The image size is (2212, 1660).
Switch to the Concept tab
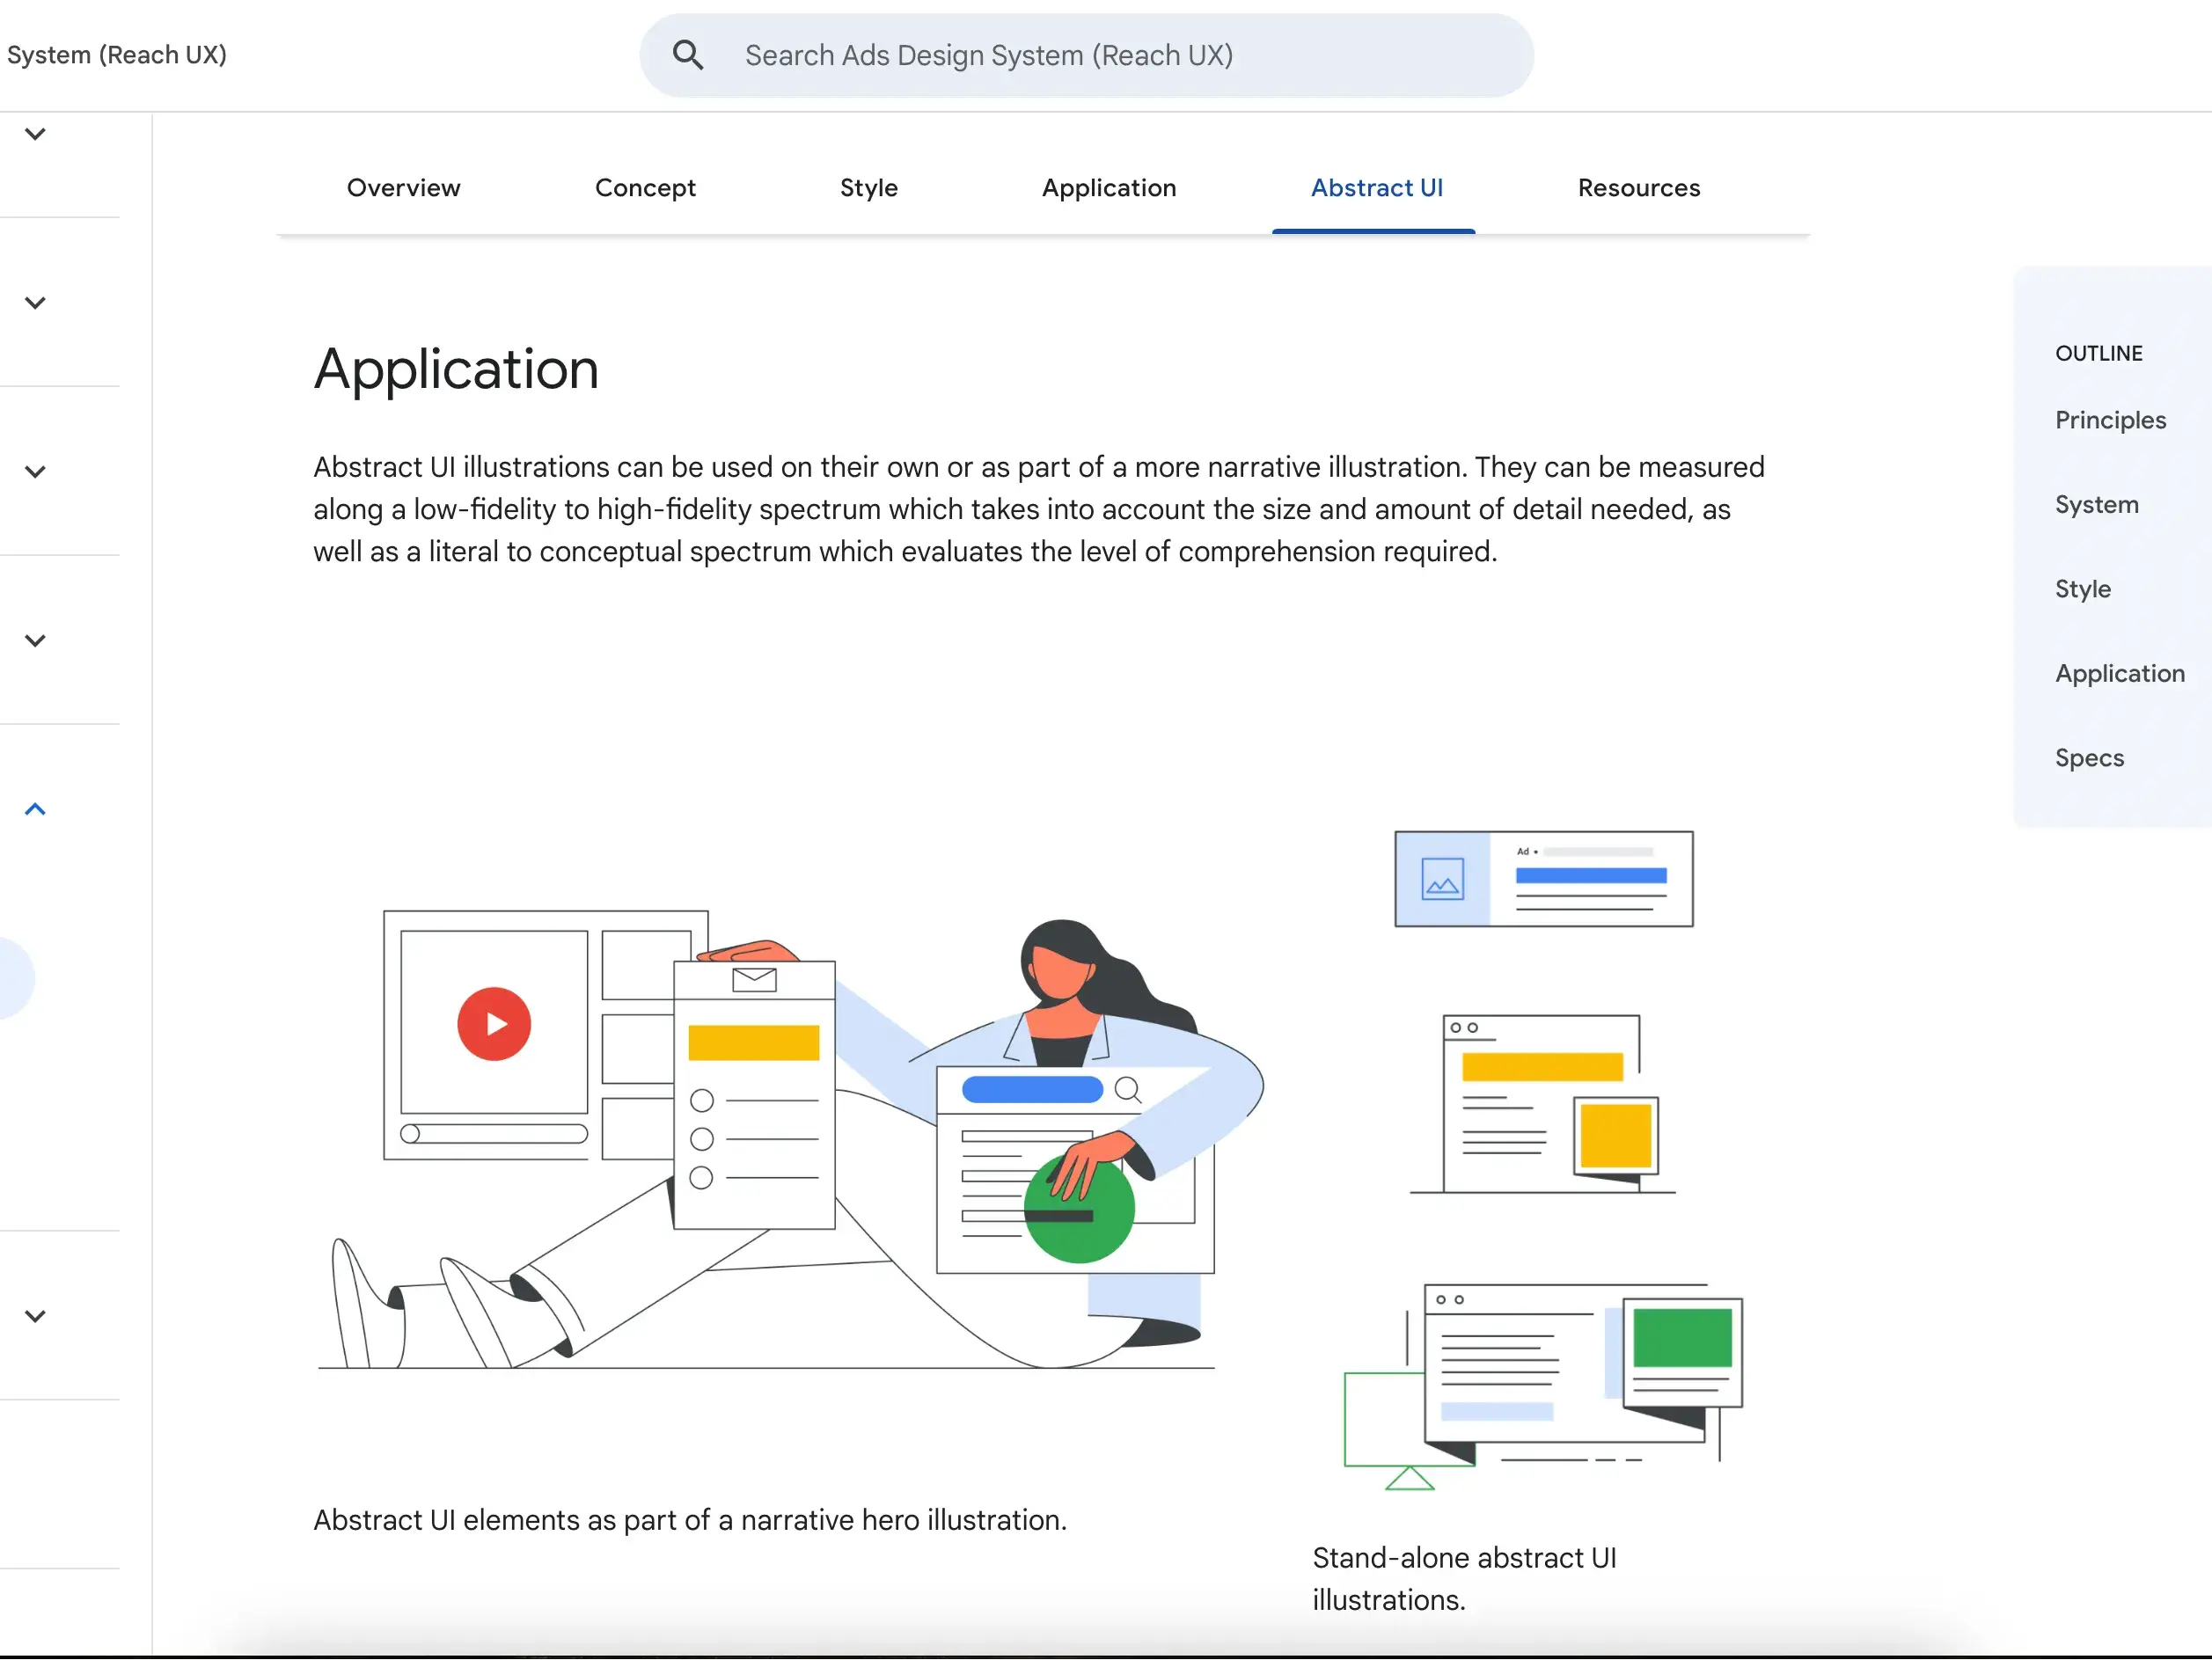pyautogui.click(x=645, y=188)
